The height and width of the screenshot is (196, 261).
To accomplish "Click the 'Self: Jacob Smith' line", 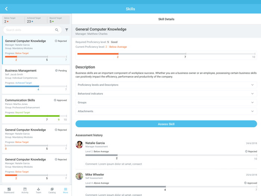I will pyautogui.click(x=14, y=75).
